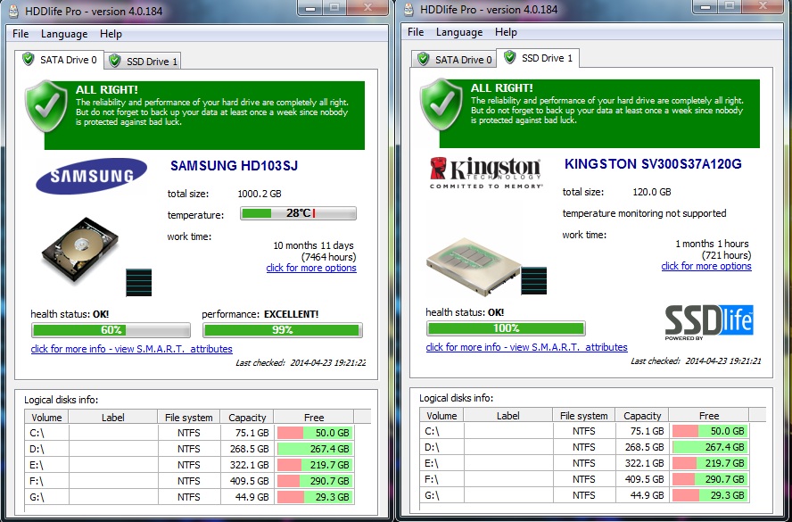
Task: Select C:\ volume row in left window
Action: 189,433
